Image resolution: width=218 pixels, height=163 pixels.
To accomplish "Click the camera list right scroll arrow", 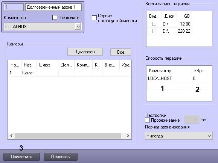I will (128, 136).
